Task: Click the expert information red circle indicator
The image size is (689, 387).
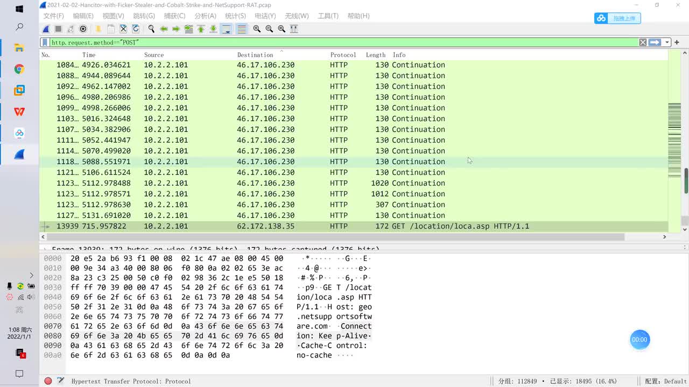Action: pos(48,381)
